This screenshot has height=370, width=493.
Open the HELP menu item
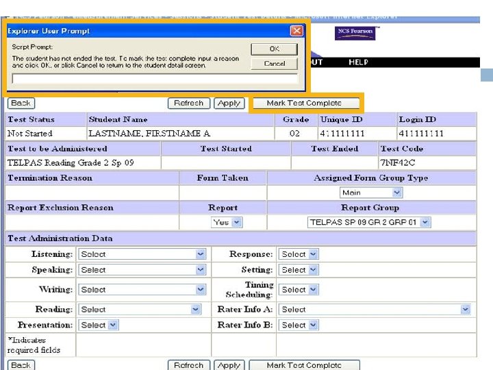pos(358,62)
